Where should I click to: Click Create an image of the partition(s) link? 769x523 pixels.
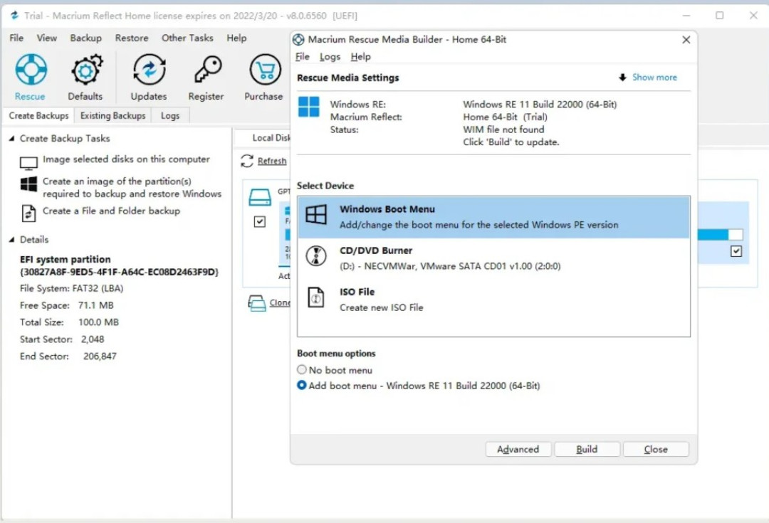click(132, 188)
